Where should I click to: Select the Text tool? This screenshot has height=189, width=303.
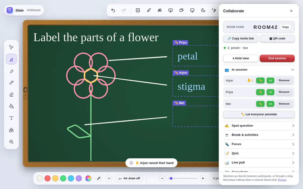(11, 118)
